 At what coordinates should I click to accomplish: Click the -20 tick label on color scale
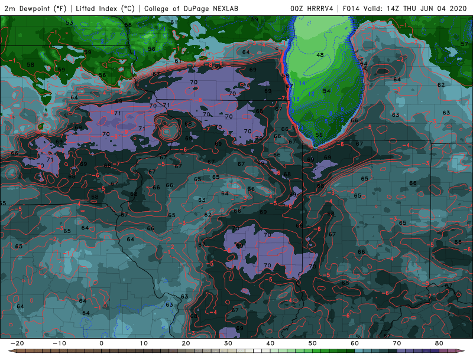17,343
